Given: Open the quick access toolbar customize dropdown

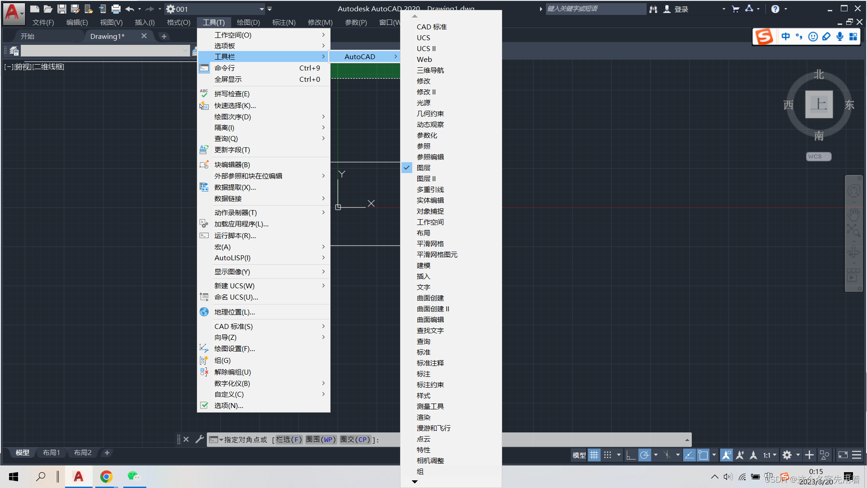Looking at the screenshot, I should (270, 9).
